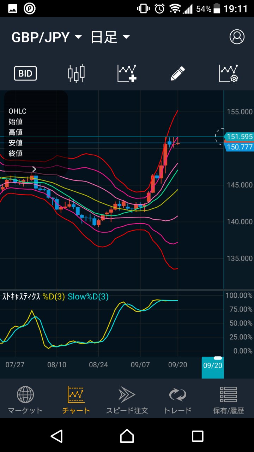Screen dimensions: 254x452
Task: Open the 保有/履歴 tab
Action: coord(229,400)
